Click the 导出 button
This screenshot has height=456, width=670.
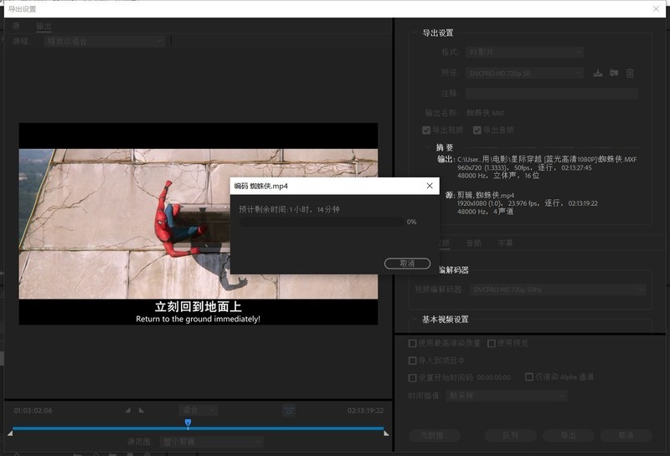tap(569, 436)
